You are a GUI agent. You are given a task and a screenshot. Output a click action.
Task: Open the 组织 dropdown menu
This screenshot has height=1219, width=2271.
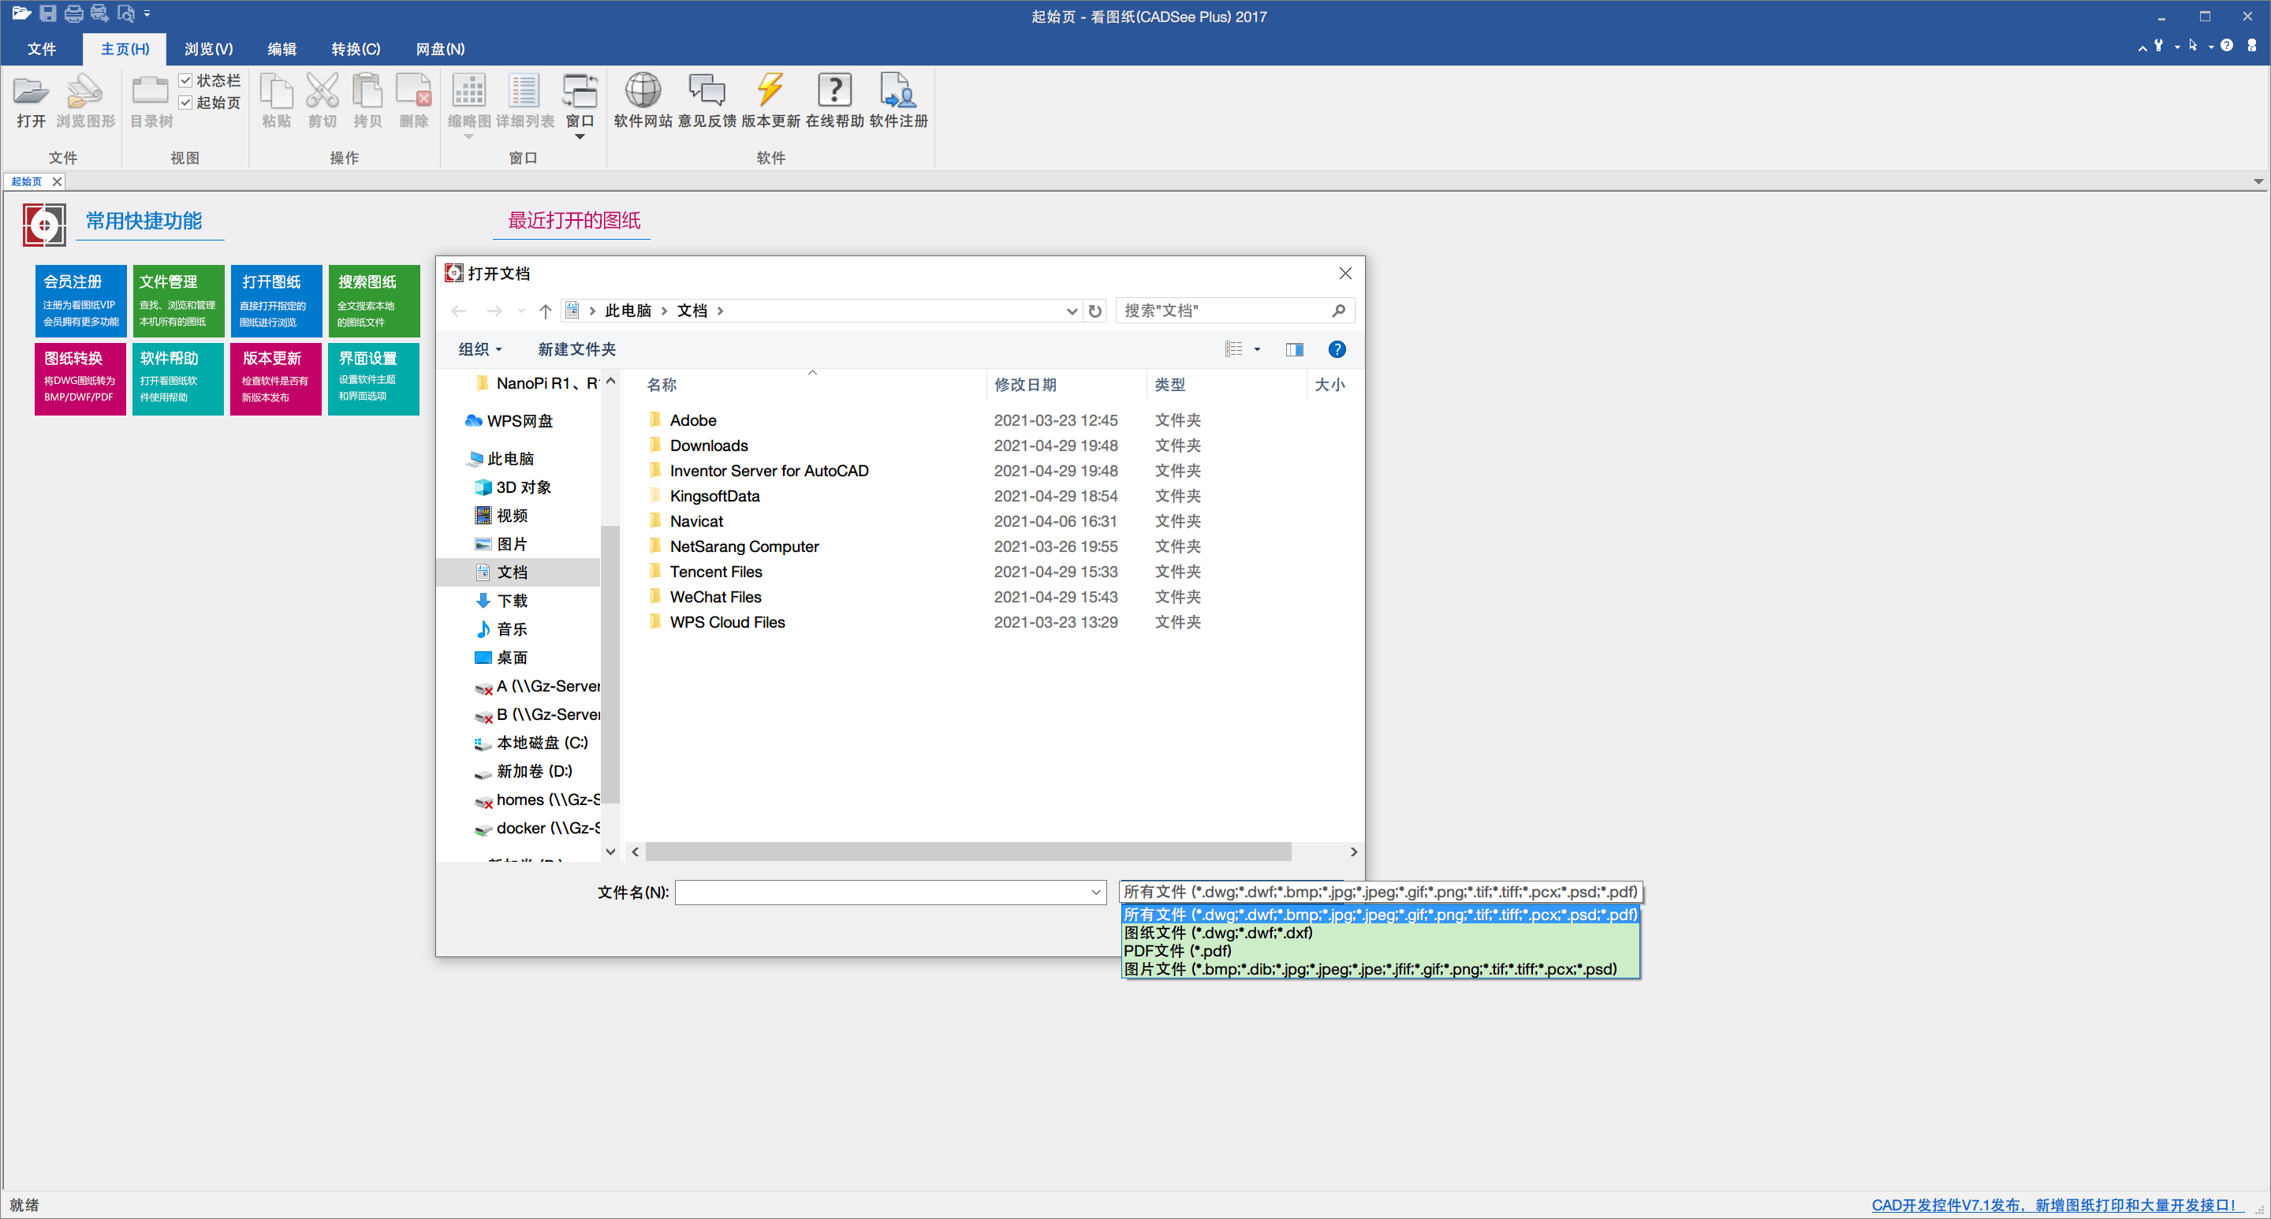[x=479, y=350]
